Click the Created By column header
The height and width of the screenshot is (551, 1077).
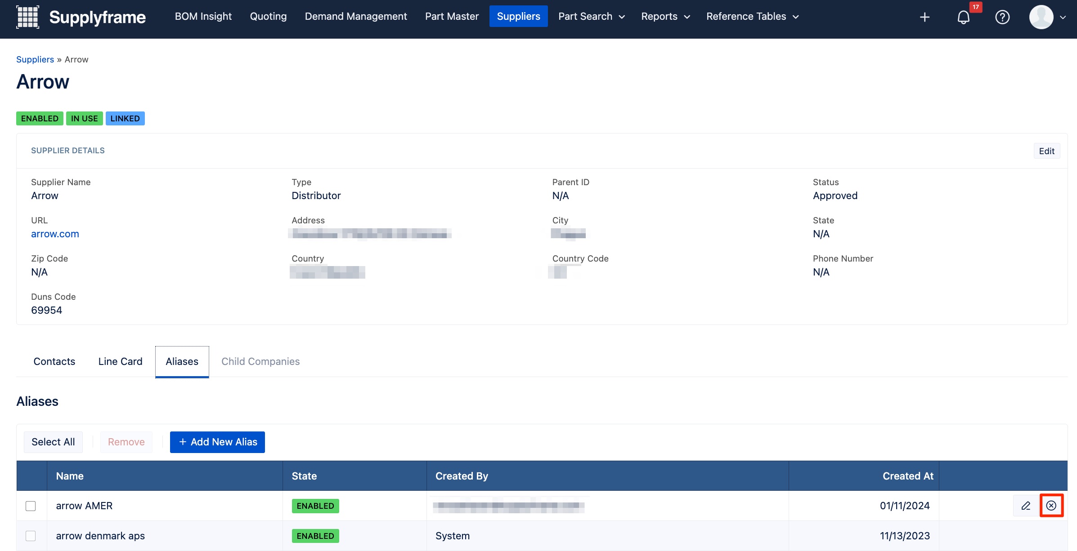click(x=607, y=476)
